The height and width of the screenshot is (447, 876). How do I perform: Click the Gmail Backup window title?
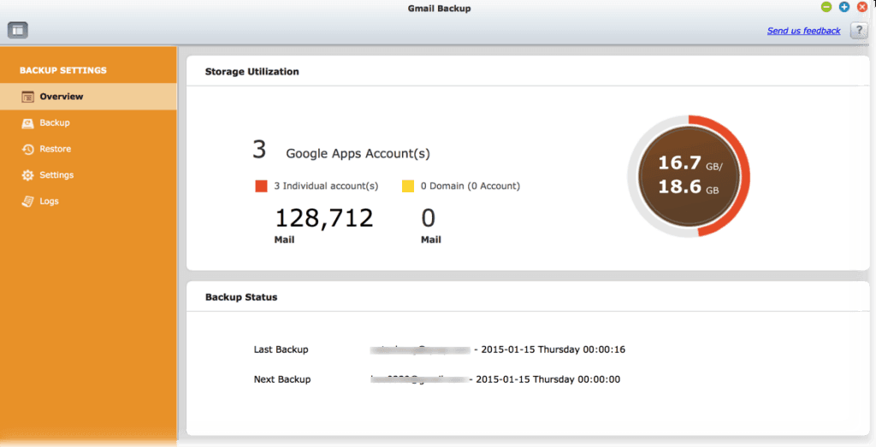pos(439,9)
